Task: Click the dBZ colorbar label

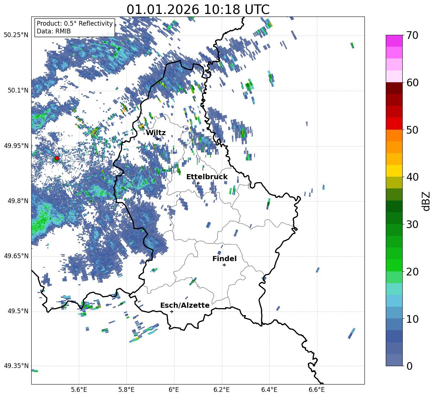Action: tap(426, 201)
